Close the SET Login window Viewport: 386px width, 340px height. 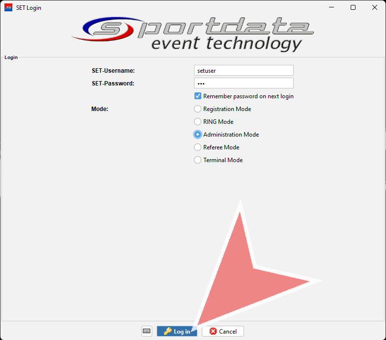(x=375, y=8)
